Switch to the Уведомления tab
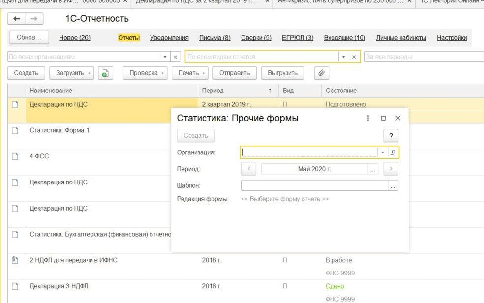 tap(169, 38)
